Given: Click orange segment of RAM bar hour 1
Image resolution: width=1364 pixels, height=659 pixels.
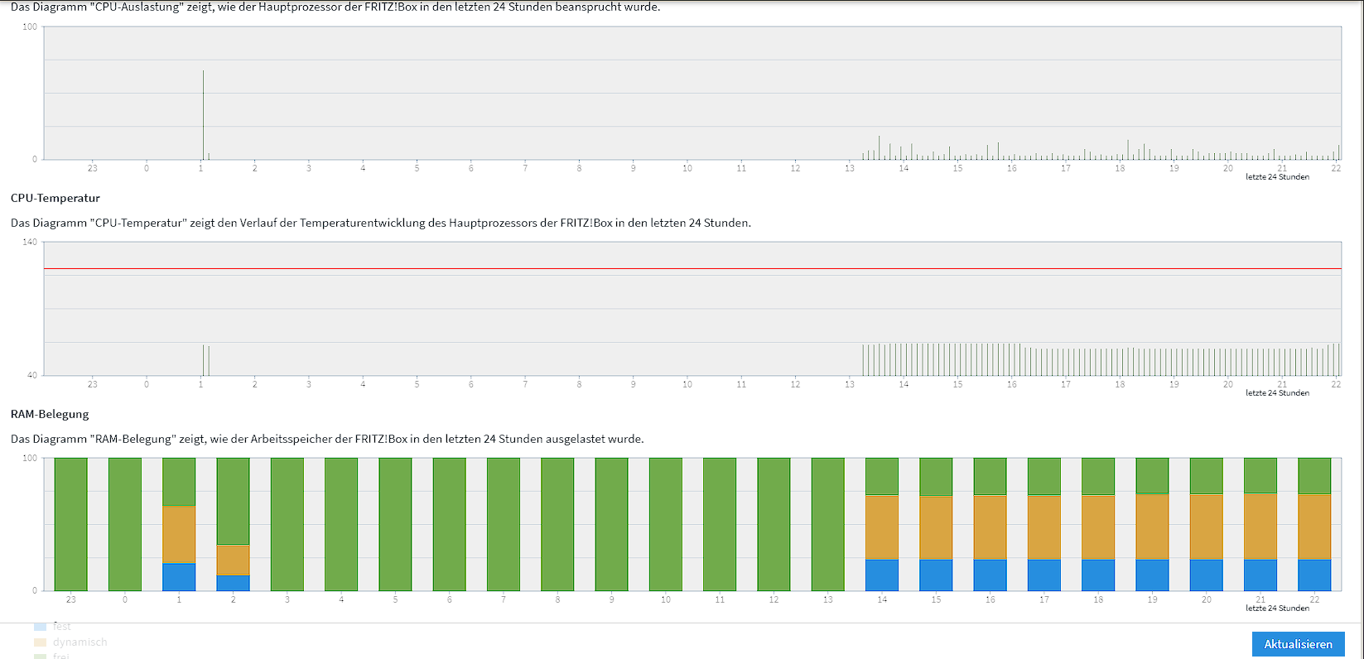Looking at the screenshot, I should [179, 534].
